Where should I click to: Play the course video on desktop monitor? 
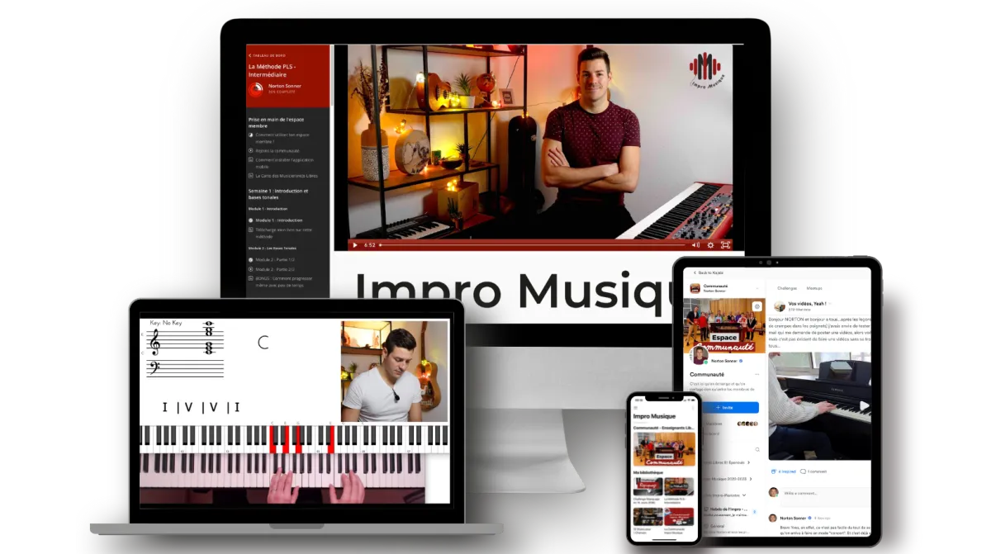(355, 244)
